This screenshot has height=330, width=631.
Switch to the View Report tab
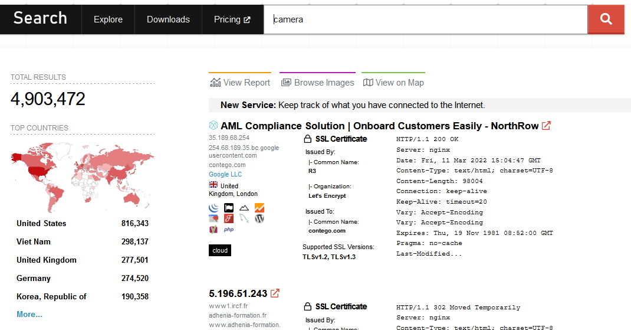point(240,83)
